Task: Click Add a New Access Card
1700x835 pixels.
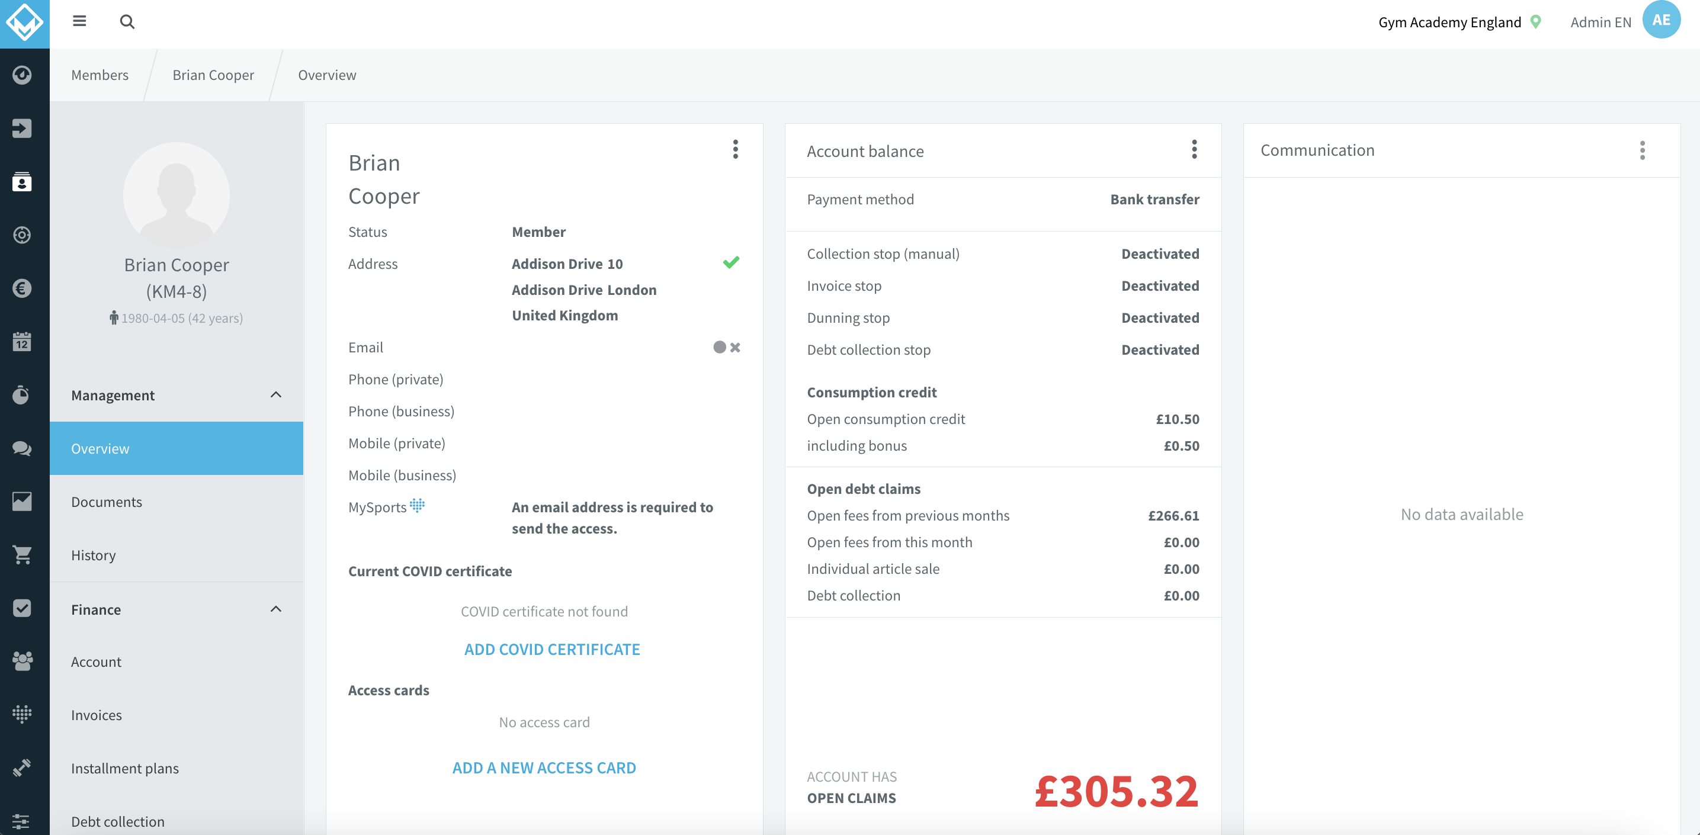Action: click(x=544, y=767)
